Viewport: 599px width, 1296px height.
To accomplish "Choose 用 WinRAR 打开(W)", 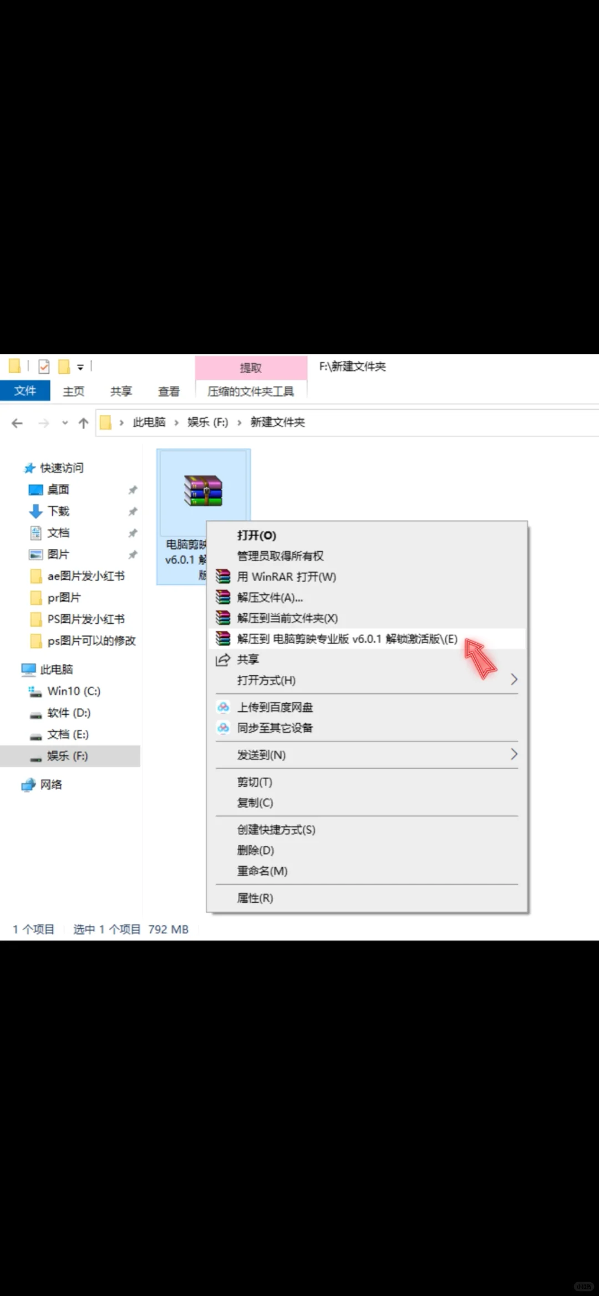I will coord(367,577).
